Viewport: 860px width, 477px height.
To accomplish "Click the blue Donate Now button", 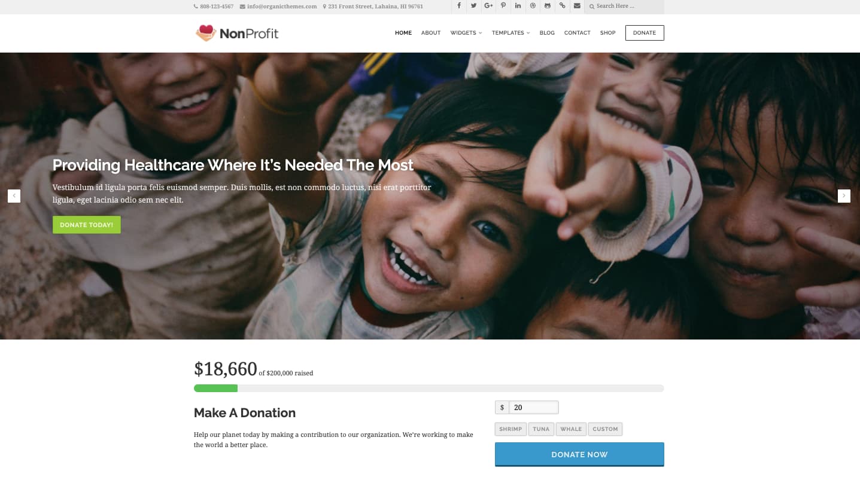I will [x=579, y=454].
